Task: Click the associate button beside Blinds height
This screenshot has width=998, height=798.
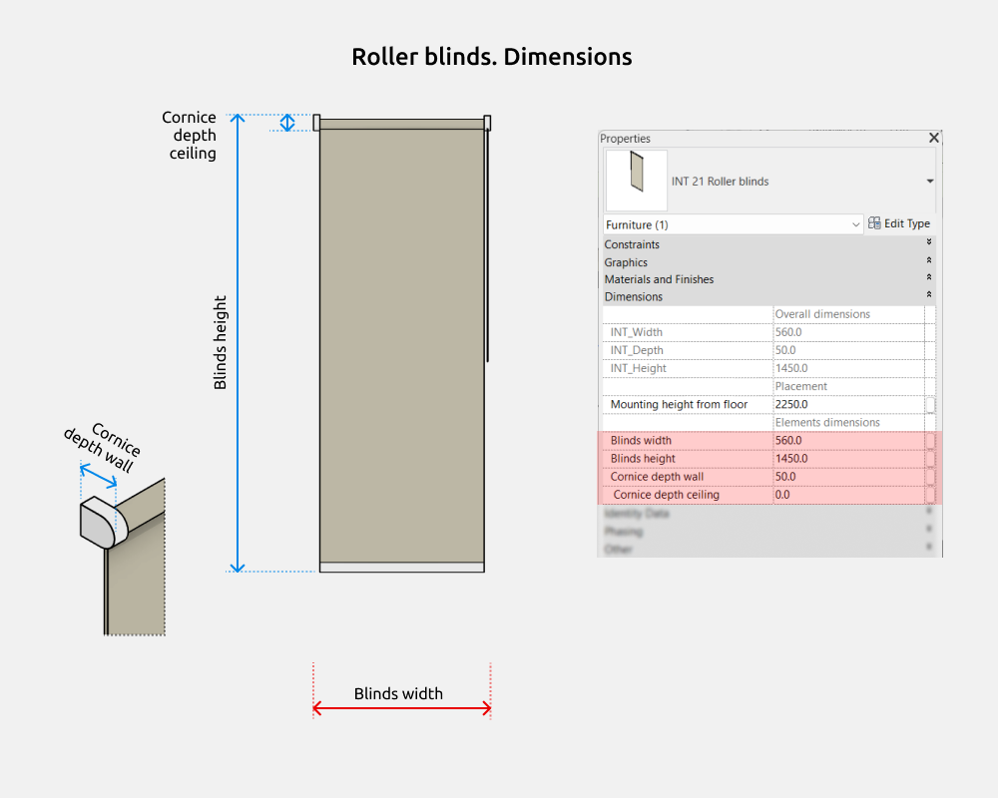Action: click(x=930, y=459)
